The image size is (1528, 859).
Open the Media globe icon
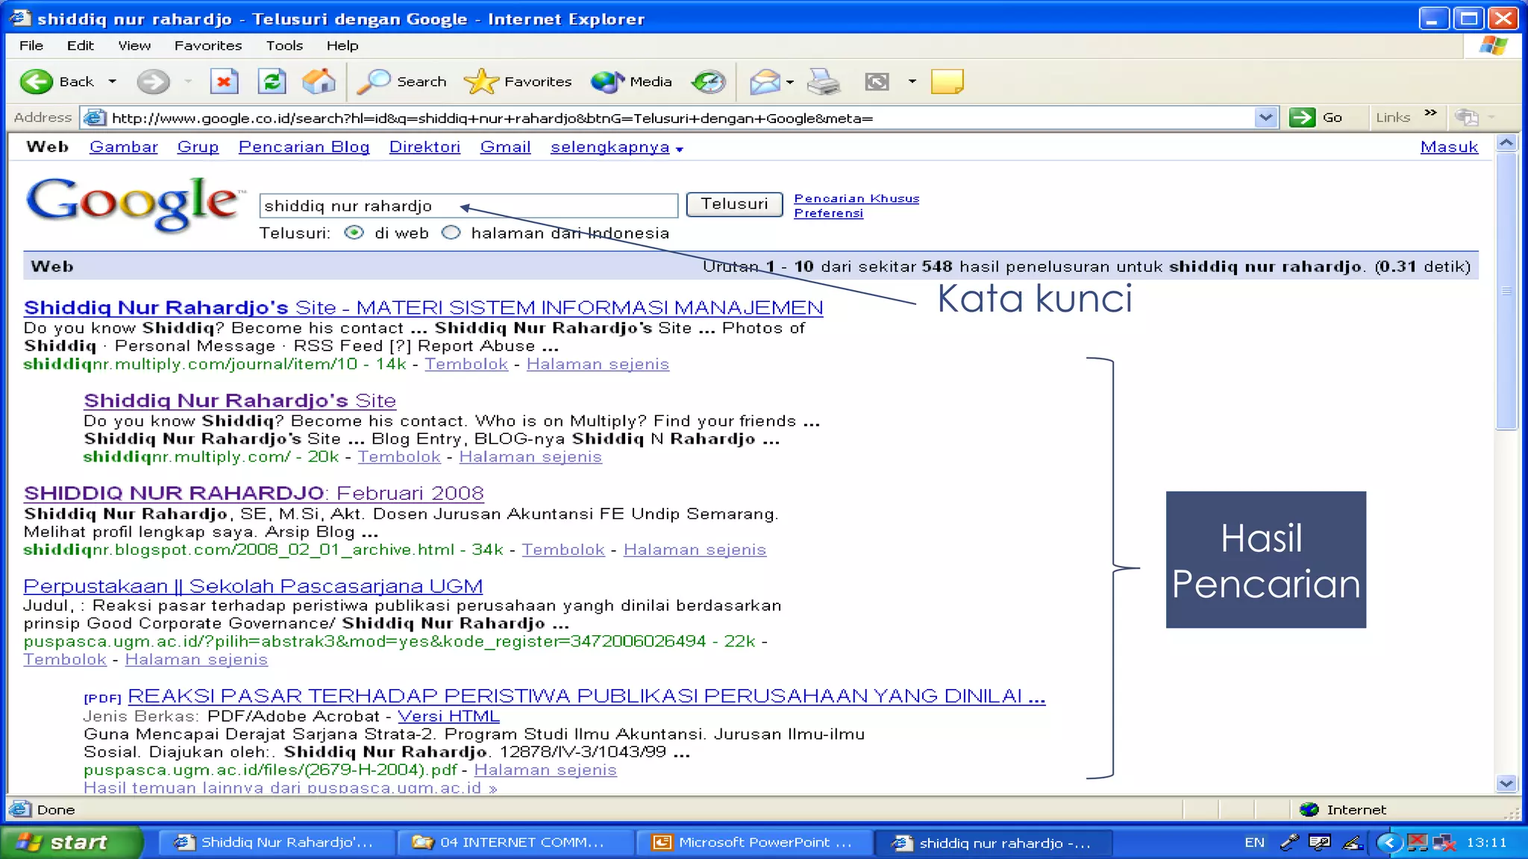[x=607, y=81]
